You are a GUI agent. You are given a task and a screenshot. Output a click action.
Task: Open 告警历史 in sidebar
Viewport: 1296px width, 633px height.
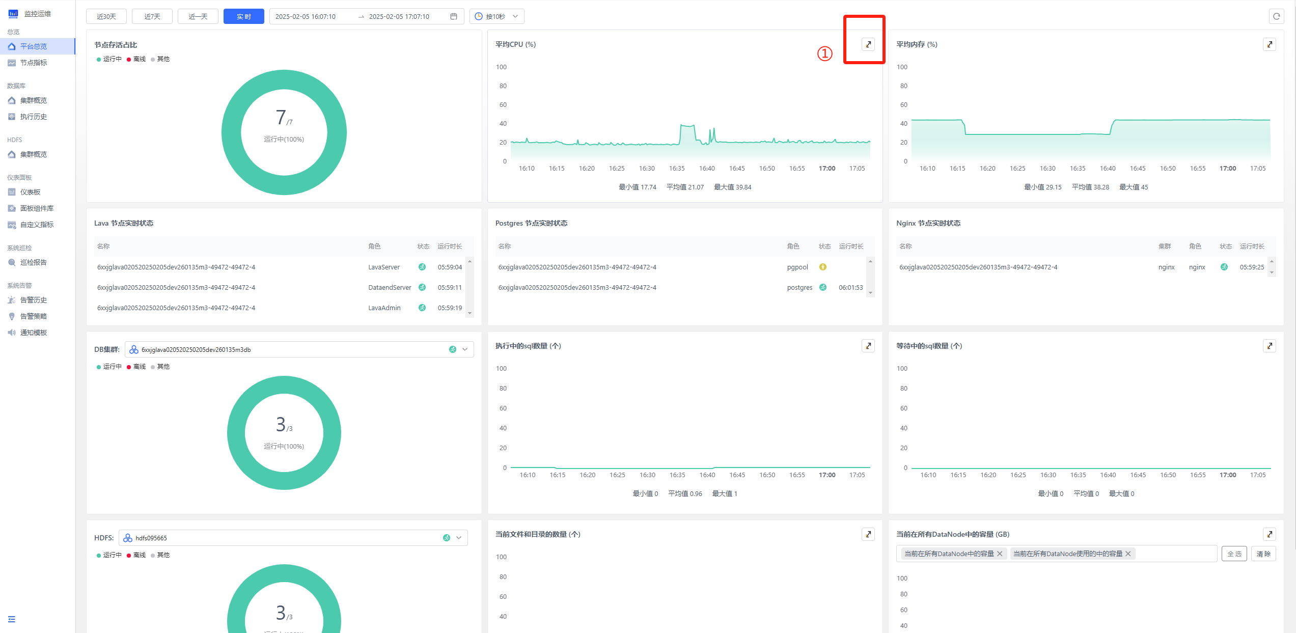coord(38,300)
